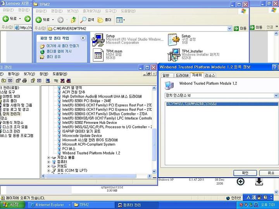Open Search (검색) in TPM2 toolbar

[87, 20]
